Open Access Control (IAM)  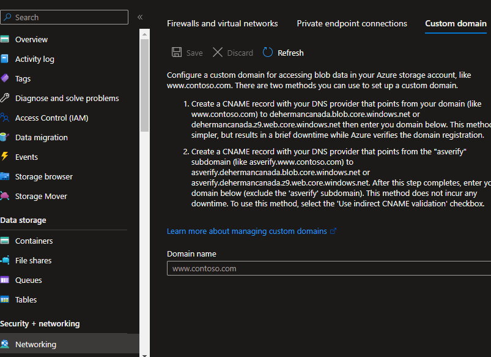(x=53, y=117)
